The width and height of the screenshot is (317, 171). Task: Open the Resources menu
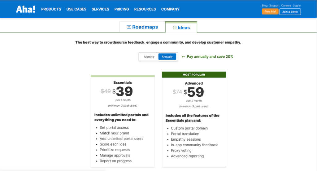pyautogui.click(x=145, y=9)
